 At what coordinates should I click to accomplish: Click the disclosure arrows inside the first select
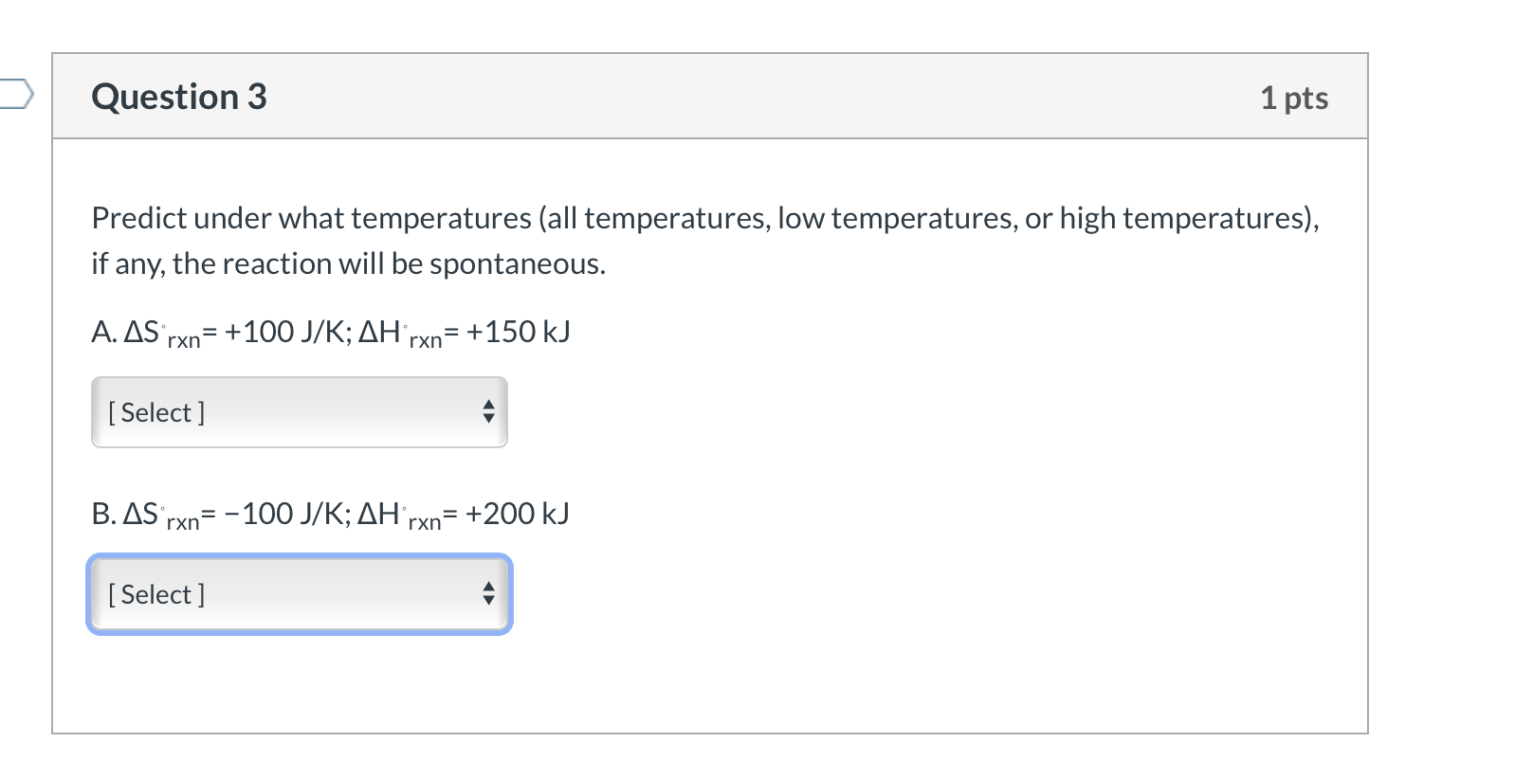pyautogui.click(x=488, y=411)
